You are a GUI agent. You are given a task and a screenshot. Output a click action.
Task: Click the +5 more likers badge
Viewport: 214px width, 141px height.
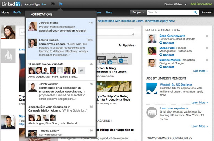coord(81,71)
